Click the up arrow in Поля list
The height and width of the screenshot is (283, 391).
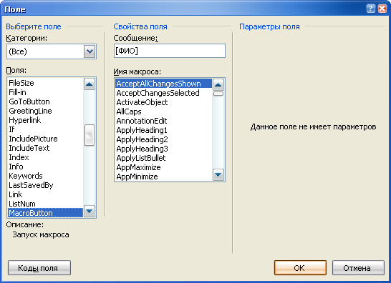point(90,84)
